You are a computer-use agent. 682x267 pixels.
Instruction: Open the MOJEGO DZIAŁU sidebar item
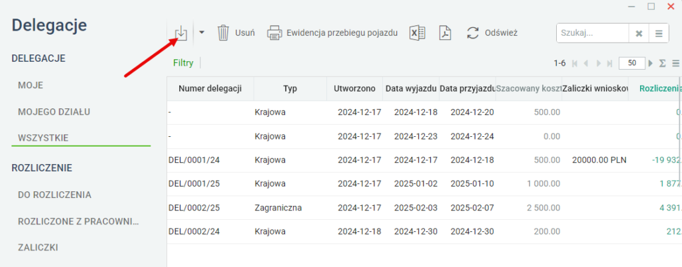(54, 112)
